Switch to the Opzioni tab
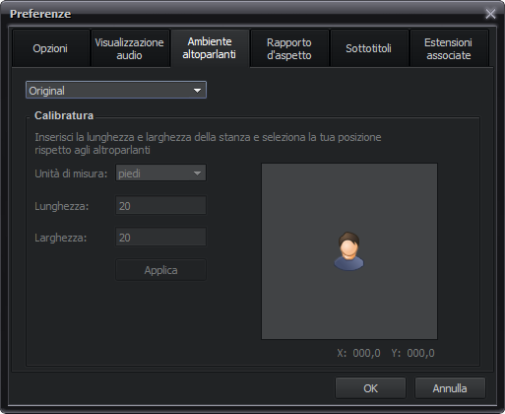Screen dimensions: 505x414 [x=50, y=48]
